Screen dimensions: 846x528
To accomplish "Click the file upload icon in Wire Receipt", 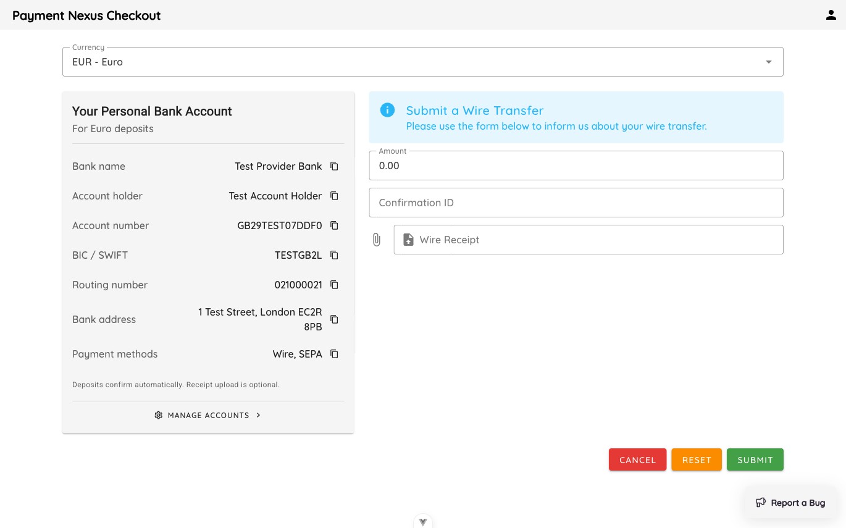I will [x=408, y=240].
